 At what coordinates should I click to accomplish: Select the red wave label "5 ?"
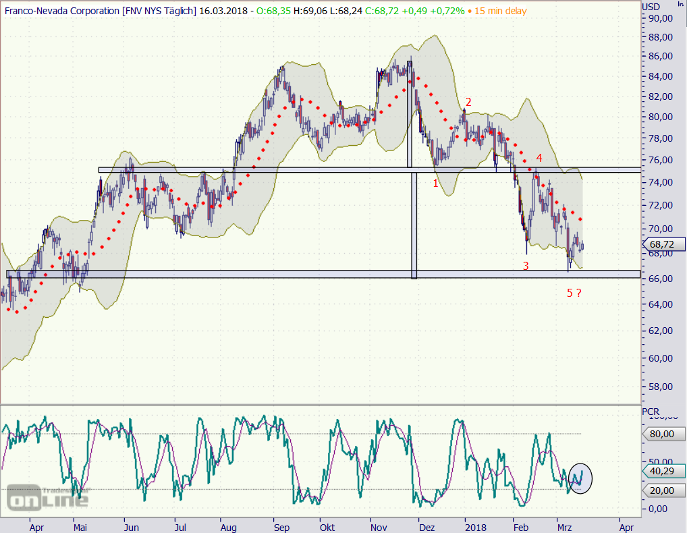pyautogui.click(x=574, y=293)
